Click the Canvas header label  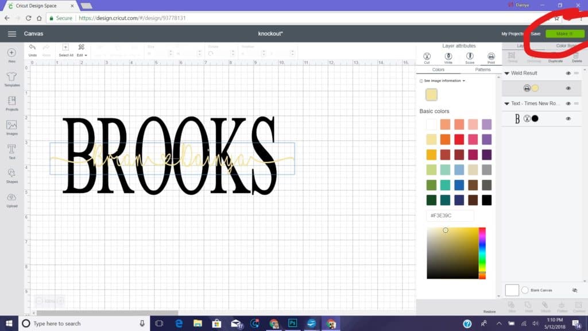coord(33,34)
